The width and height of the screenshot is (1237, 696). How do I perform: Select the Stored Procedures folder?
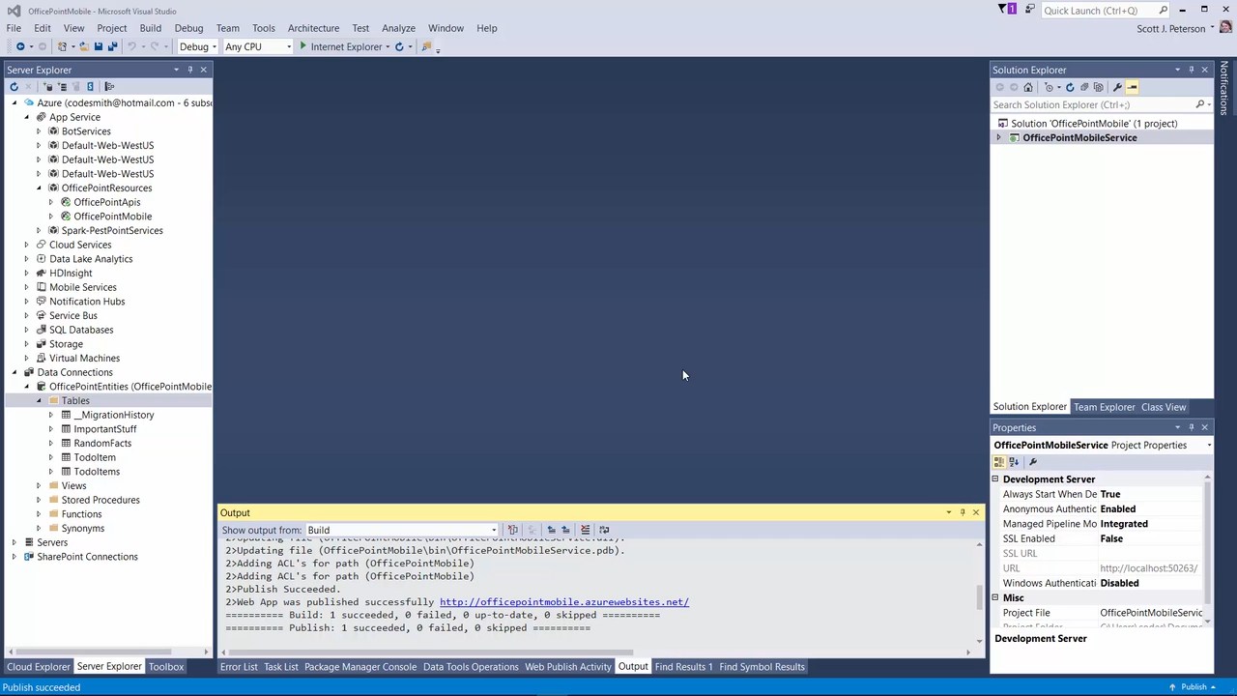(x=101, y=500)
